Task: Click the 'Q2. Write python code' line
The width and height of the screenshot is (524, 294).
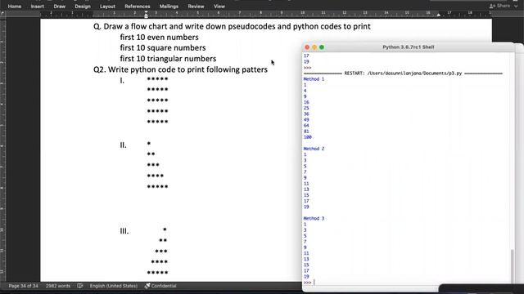Action: pyautogui.click(x=180, y=69)
